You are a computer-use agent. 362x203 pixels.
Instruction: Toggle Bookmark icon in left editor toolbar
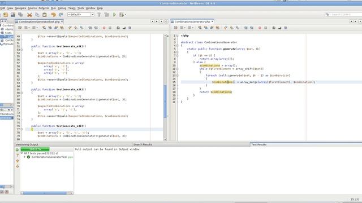[81, 28]
